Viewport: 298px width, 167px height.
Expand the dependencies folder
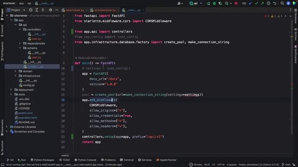pos(20,43)
